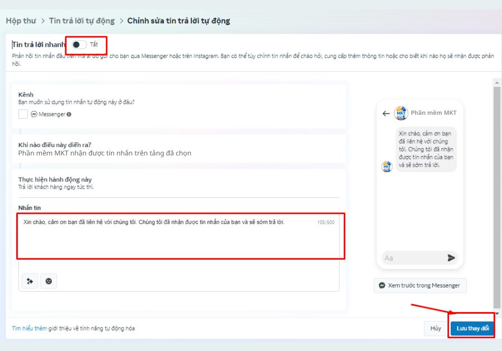Click the send arrow in chat preview
502x351 pixels.
(450, 257)
